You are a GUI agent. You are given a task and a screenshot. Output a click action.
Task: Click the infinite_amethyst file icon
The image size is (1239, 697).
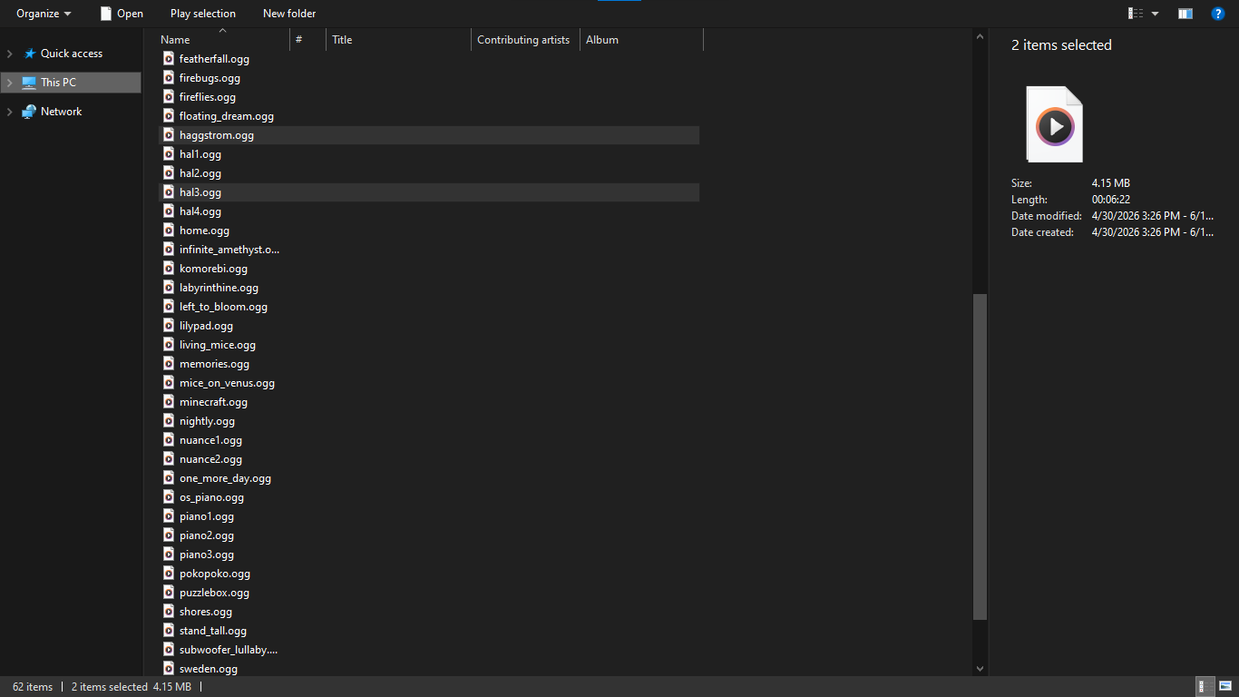[169, 249]
